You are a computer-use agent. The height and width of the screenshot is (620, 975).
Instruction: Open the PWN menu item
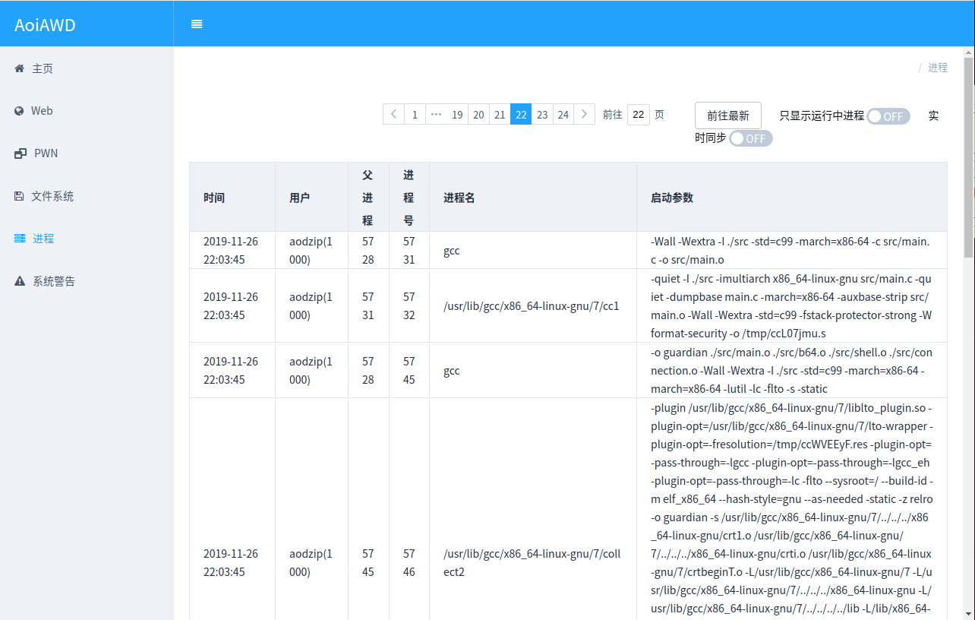[x=87, y=153]
